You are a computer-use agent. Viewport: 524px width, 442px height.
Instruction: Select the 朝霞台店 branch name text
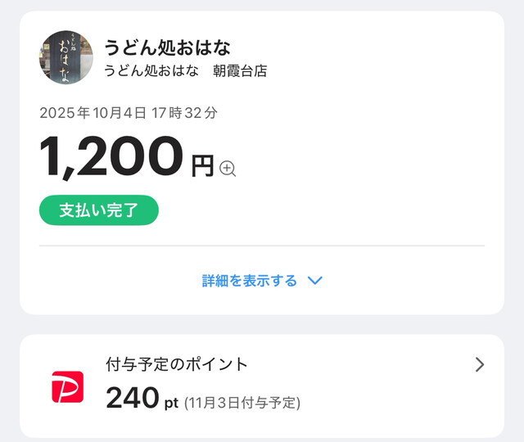click(x=239, y=71)
